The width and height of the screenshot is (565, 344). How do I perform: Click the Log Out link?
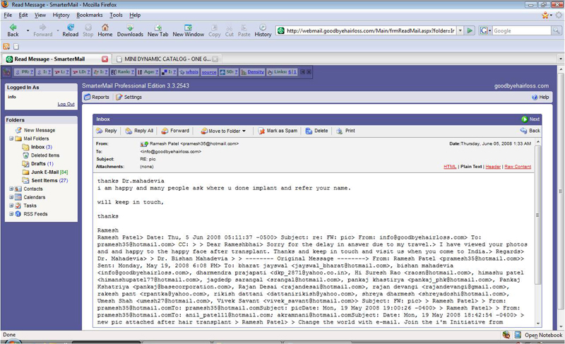point(66,104)
